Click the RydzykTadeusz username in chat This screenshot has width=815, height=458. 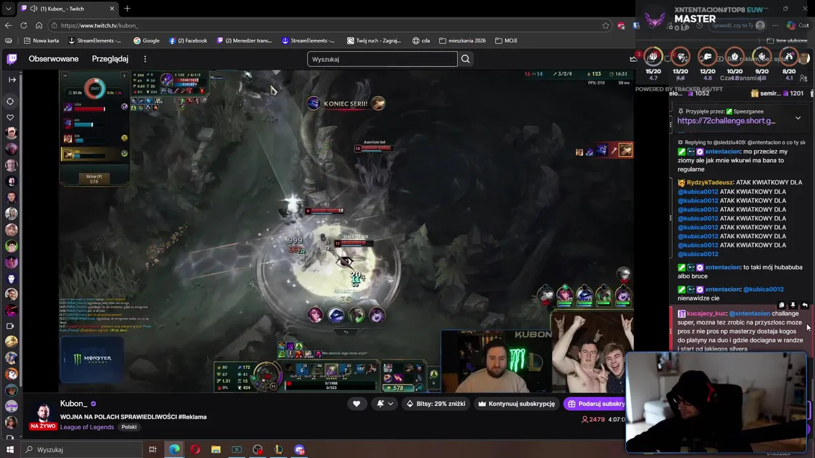tap(710, 183)
